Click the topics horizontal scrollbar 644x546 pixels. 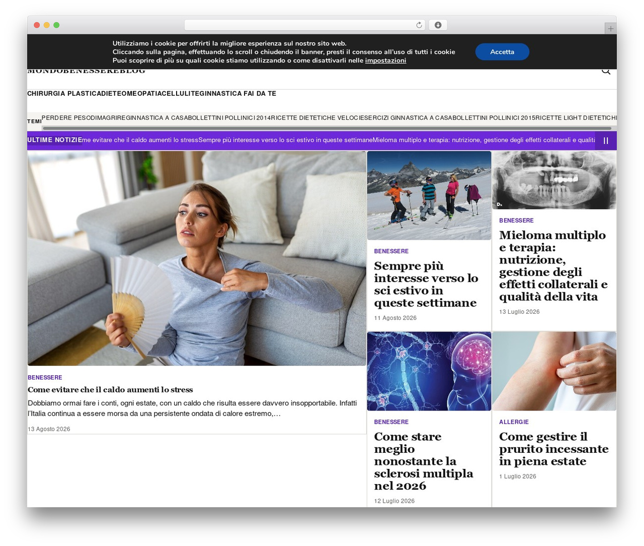tap(327, 128)
